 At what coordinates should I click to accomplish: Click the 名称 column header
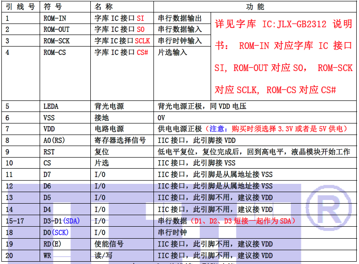(103, 7)
